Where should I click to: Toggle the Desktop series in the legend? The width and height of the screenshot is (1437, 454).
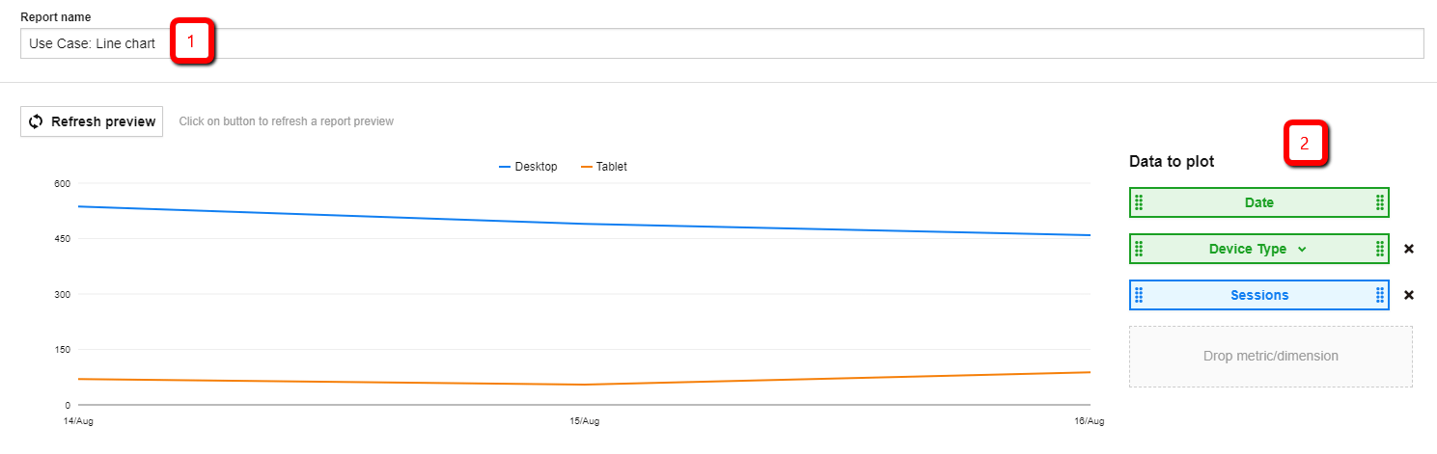(x=528, y=167)
